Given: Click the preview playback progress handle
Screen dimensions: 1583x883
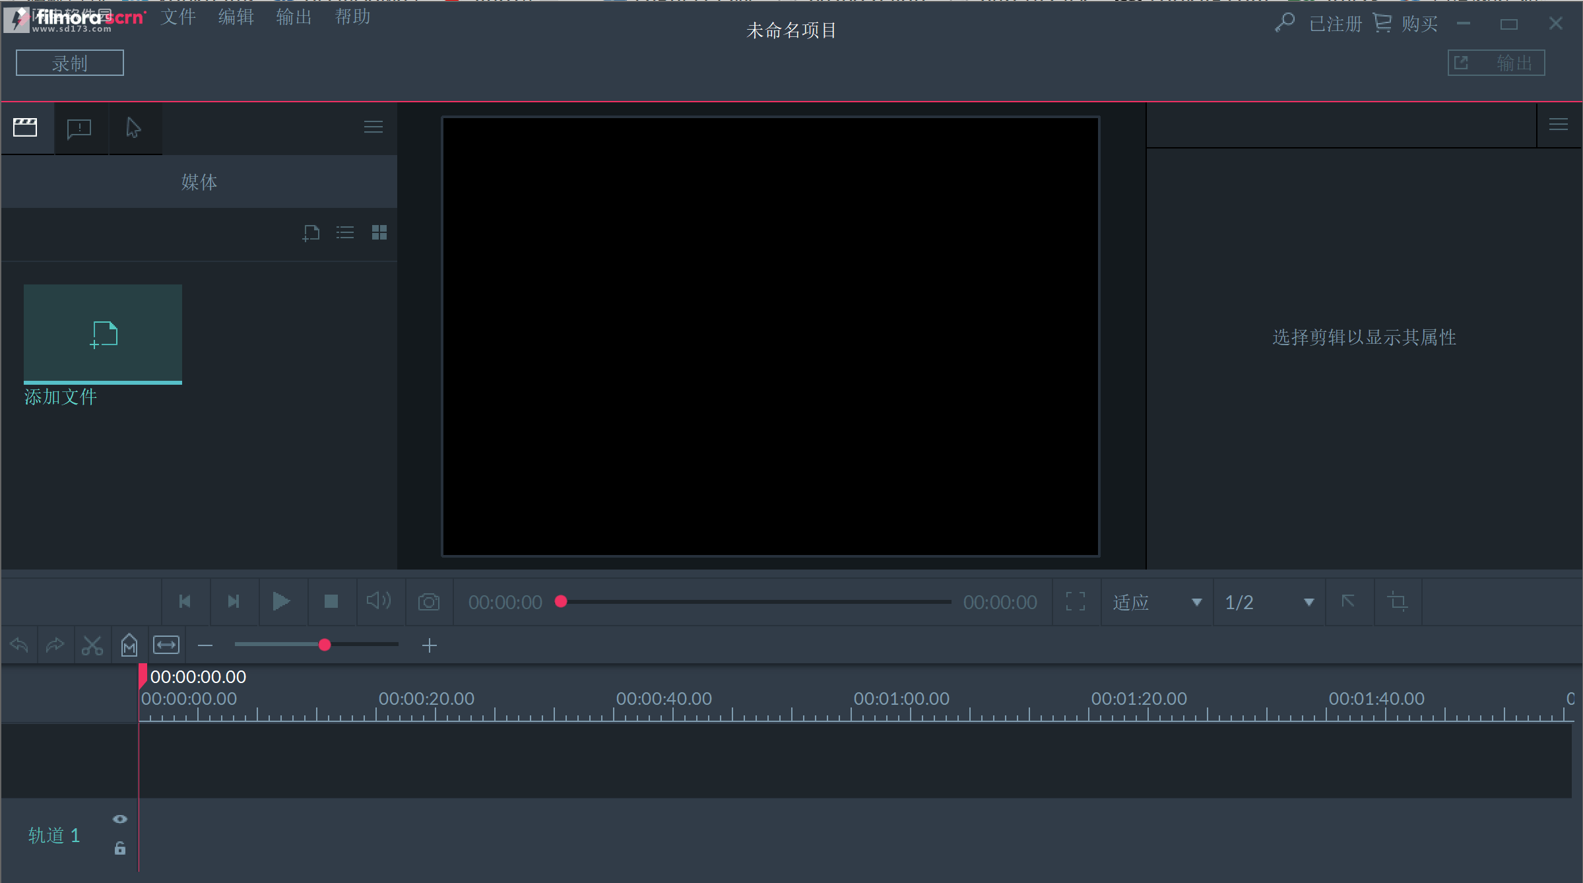Looking at the screenshot, I should [561, 601].
